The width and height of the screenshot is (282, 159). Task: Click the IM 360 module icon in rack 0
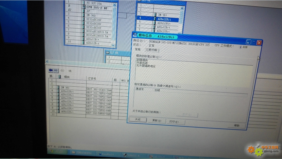[x=84, y=15]
